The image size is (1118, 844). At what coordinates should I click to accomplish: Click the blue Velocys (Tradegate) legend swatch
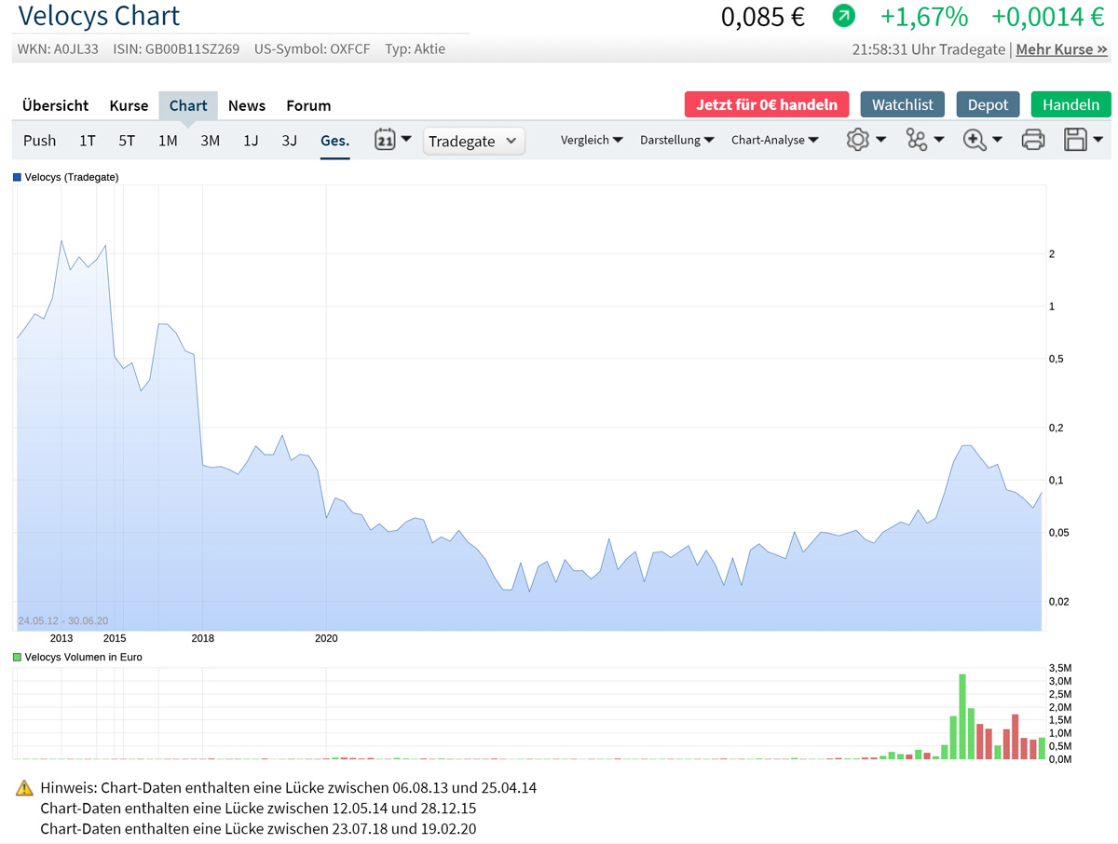tap(17, 177)
